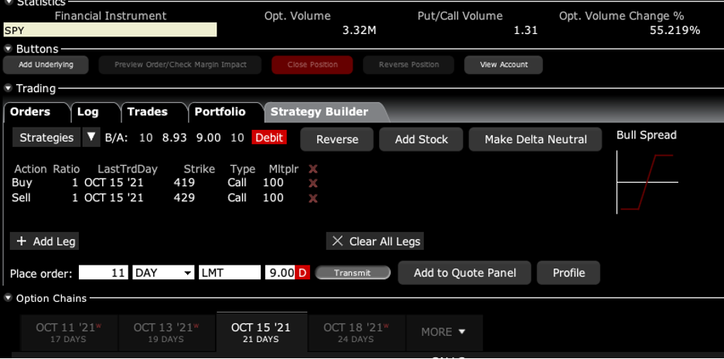Click the Add Leg button
The width and height of the screenshot is (724, 359).
[x=45, y=241]
